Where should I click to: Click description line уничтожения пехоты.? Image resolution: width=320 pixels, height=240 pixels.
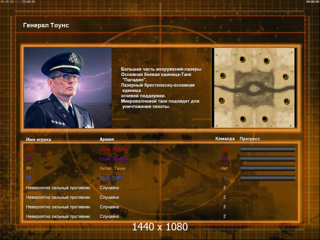coord(146,106)
